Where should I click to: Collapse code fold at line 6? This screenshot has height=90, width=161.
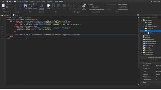(5, 26)
